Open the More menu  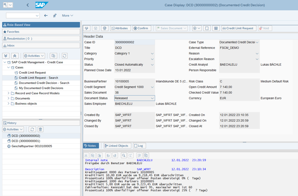pos(67,16)
